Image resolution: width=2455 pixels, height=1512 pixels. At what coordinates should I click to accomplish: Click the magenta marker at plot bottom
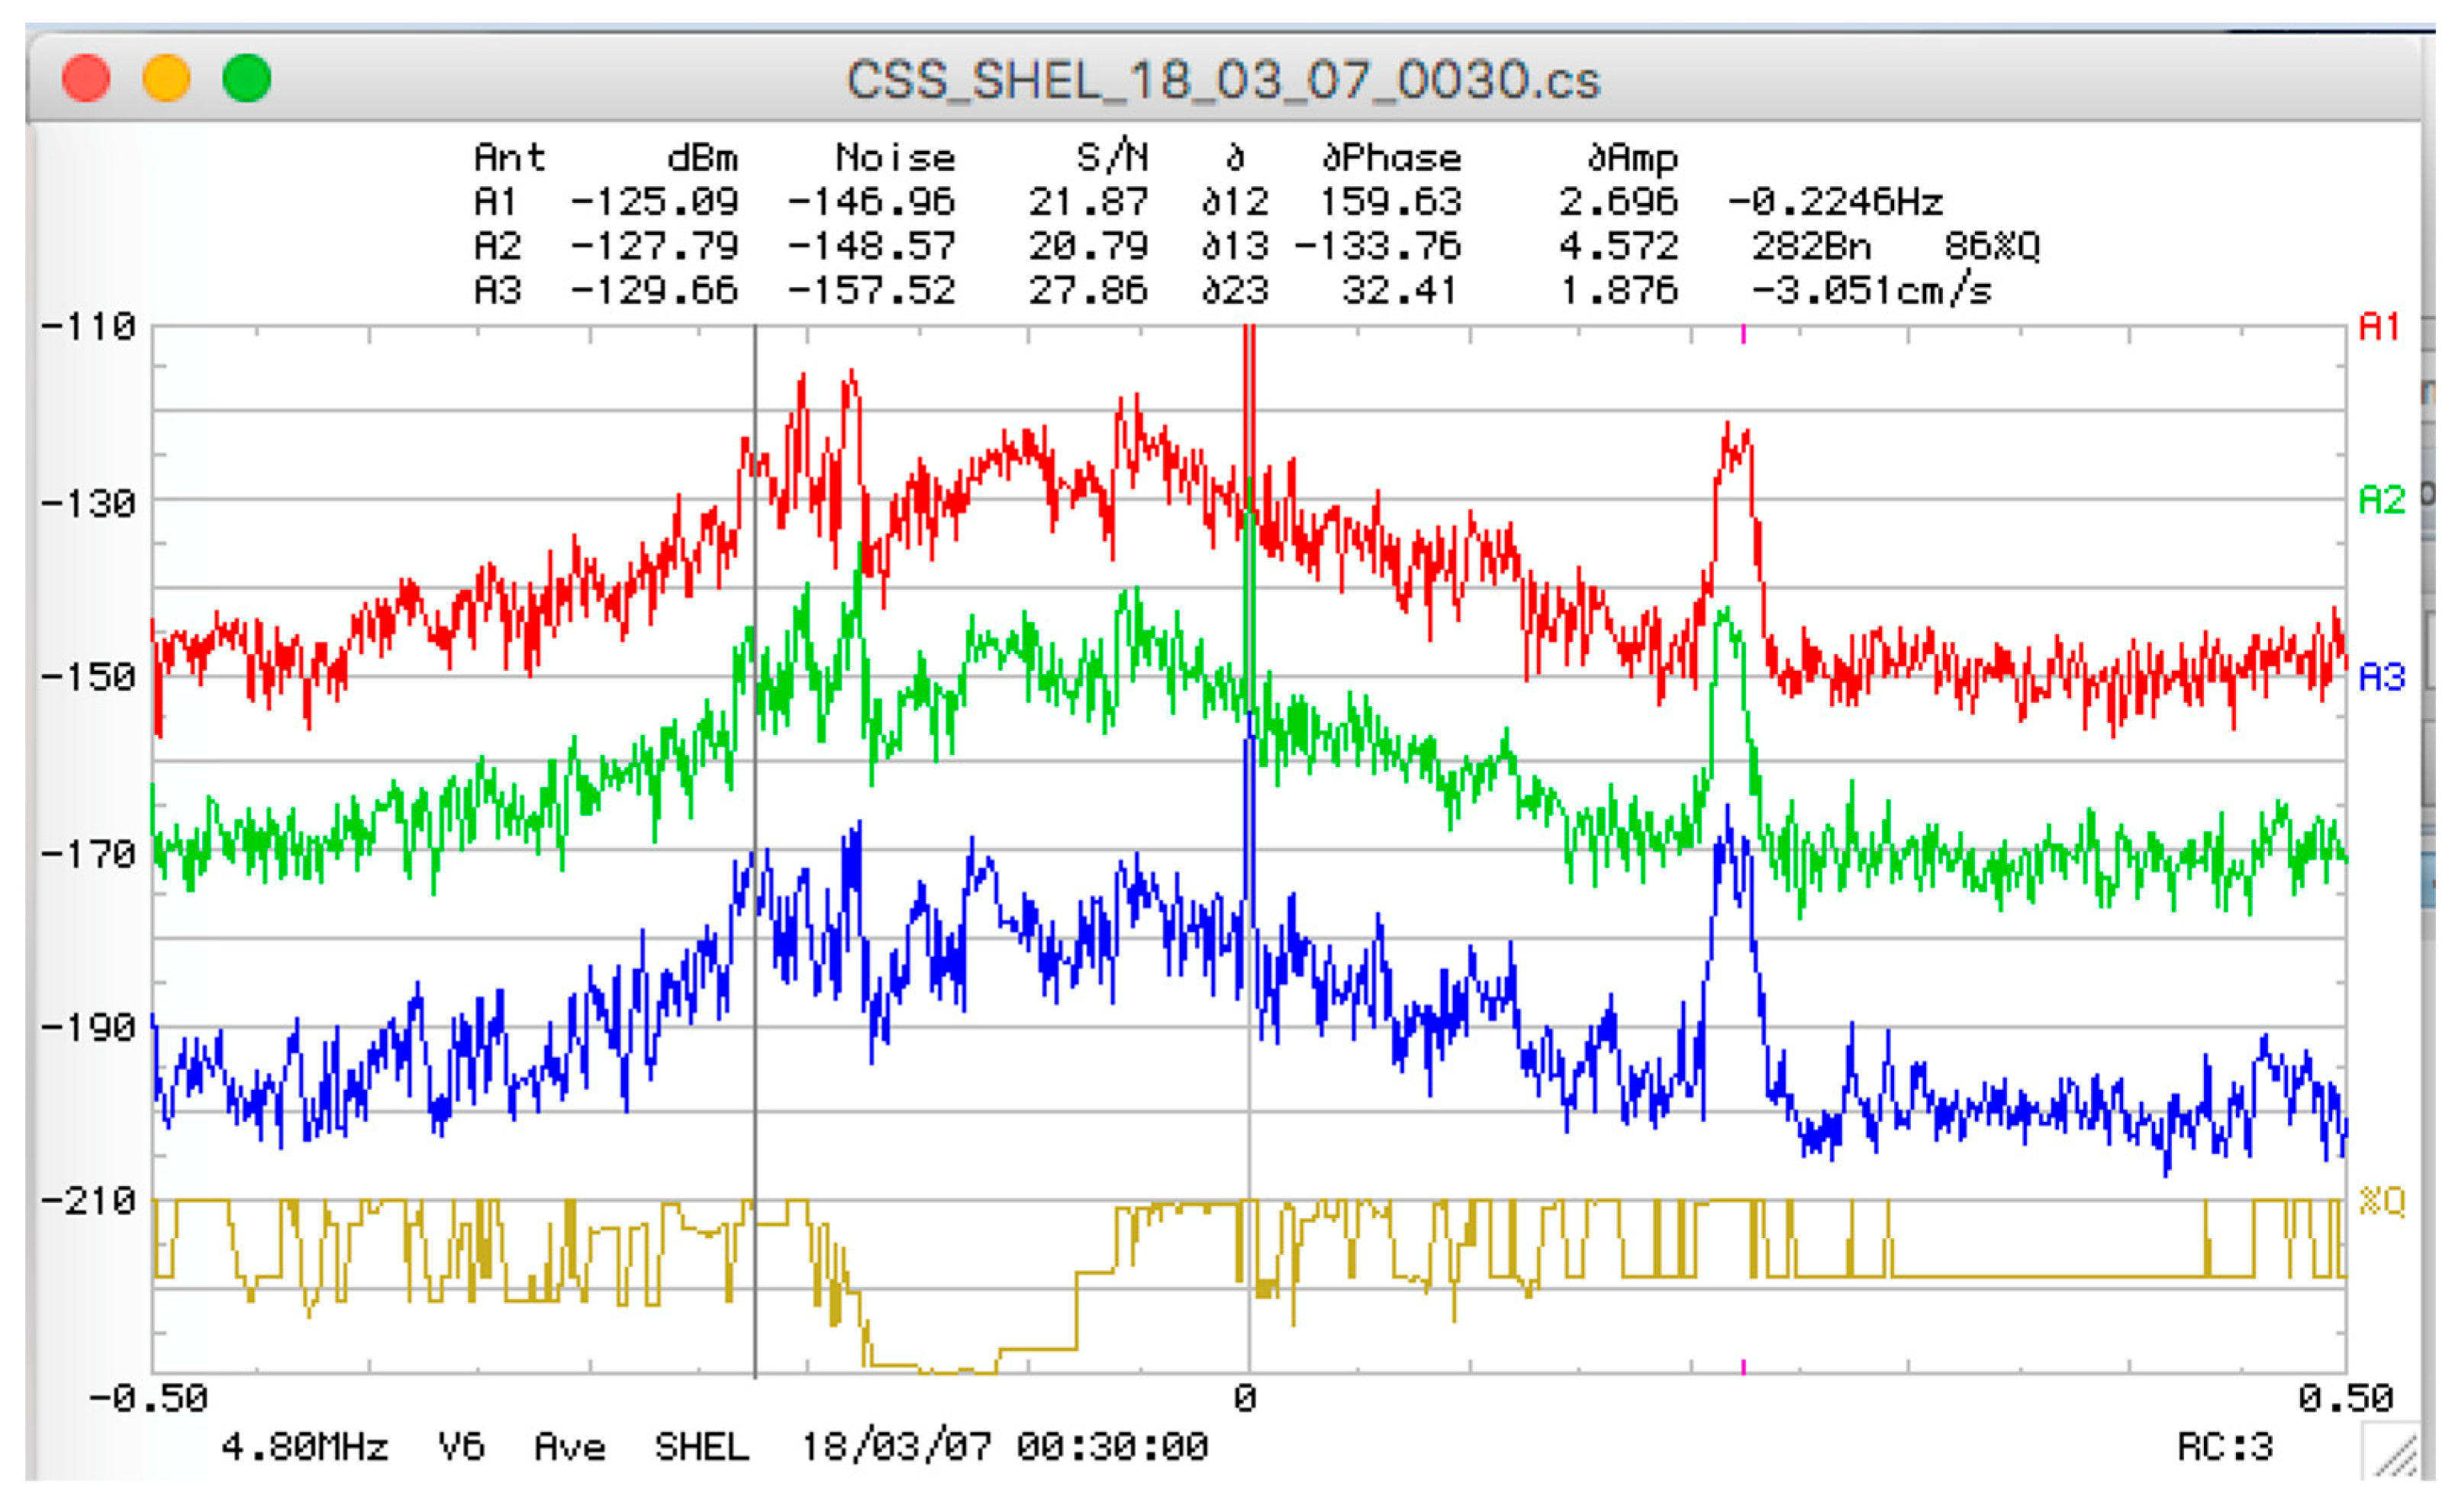[x=1743, y=1366]
